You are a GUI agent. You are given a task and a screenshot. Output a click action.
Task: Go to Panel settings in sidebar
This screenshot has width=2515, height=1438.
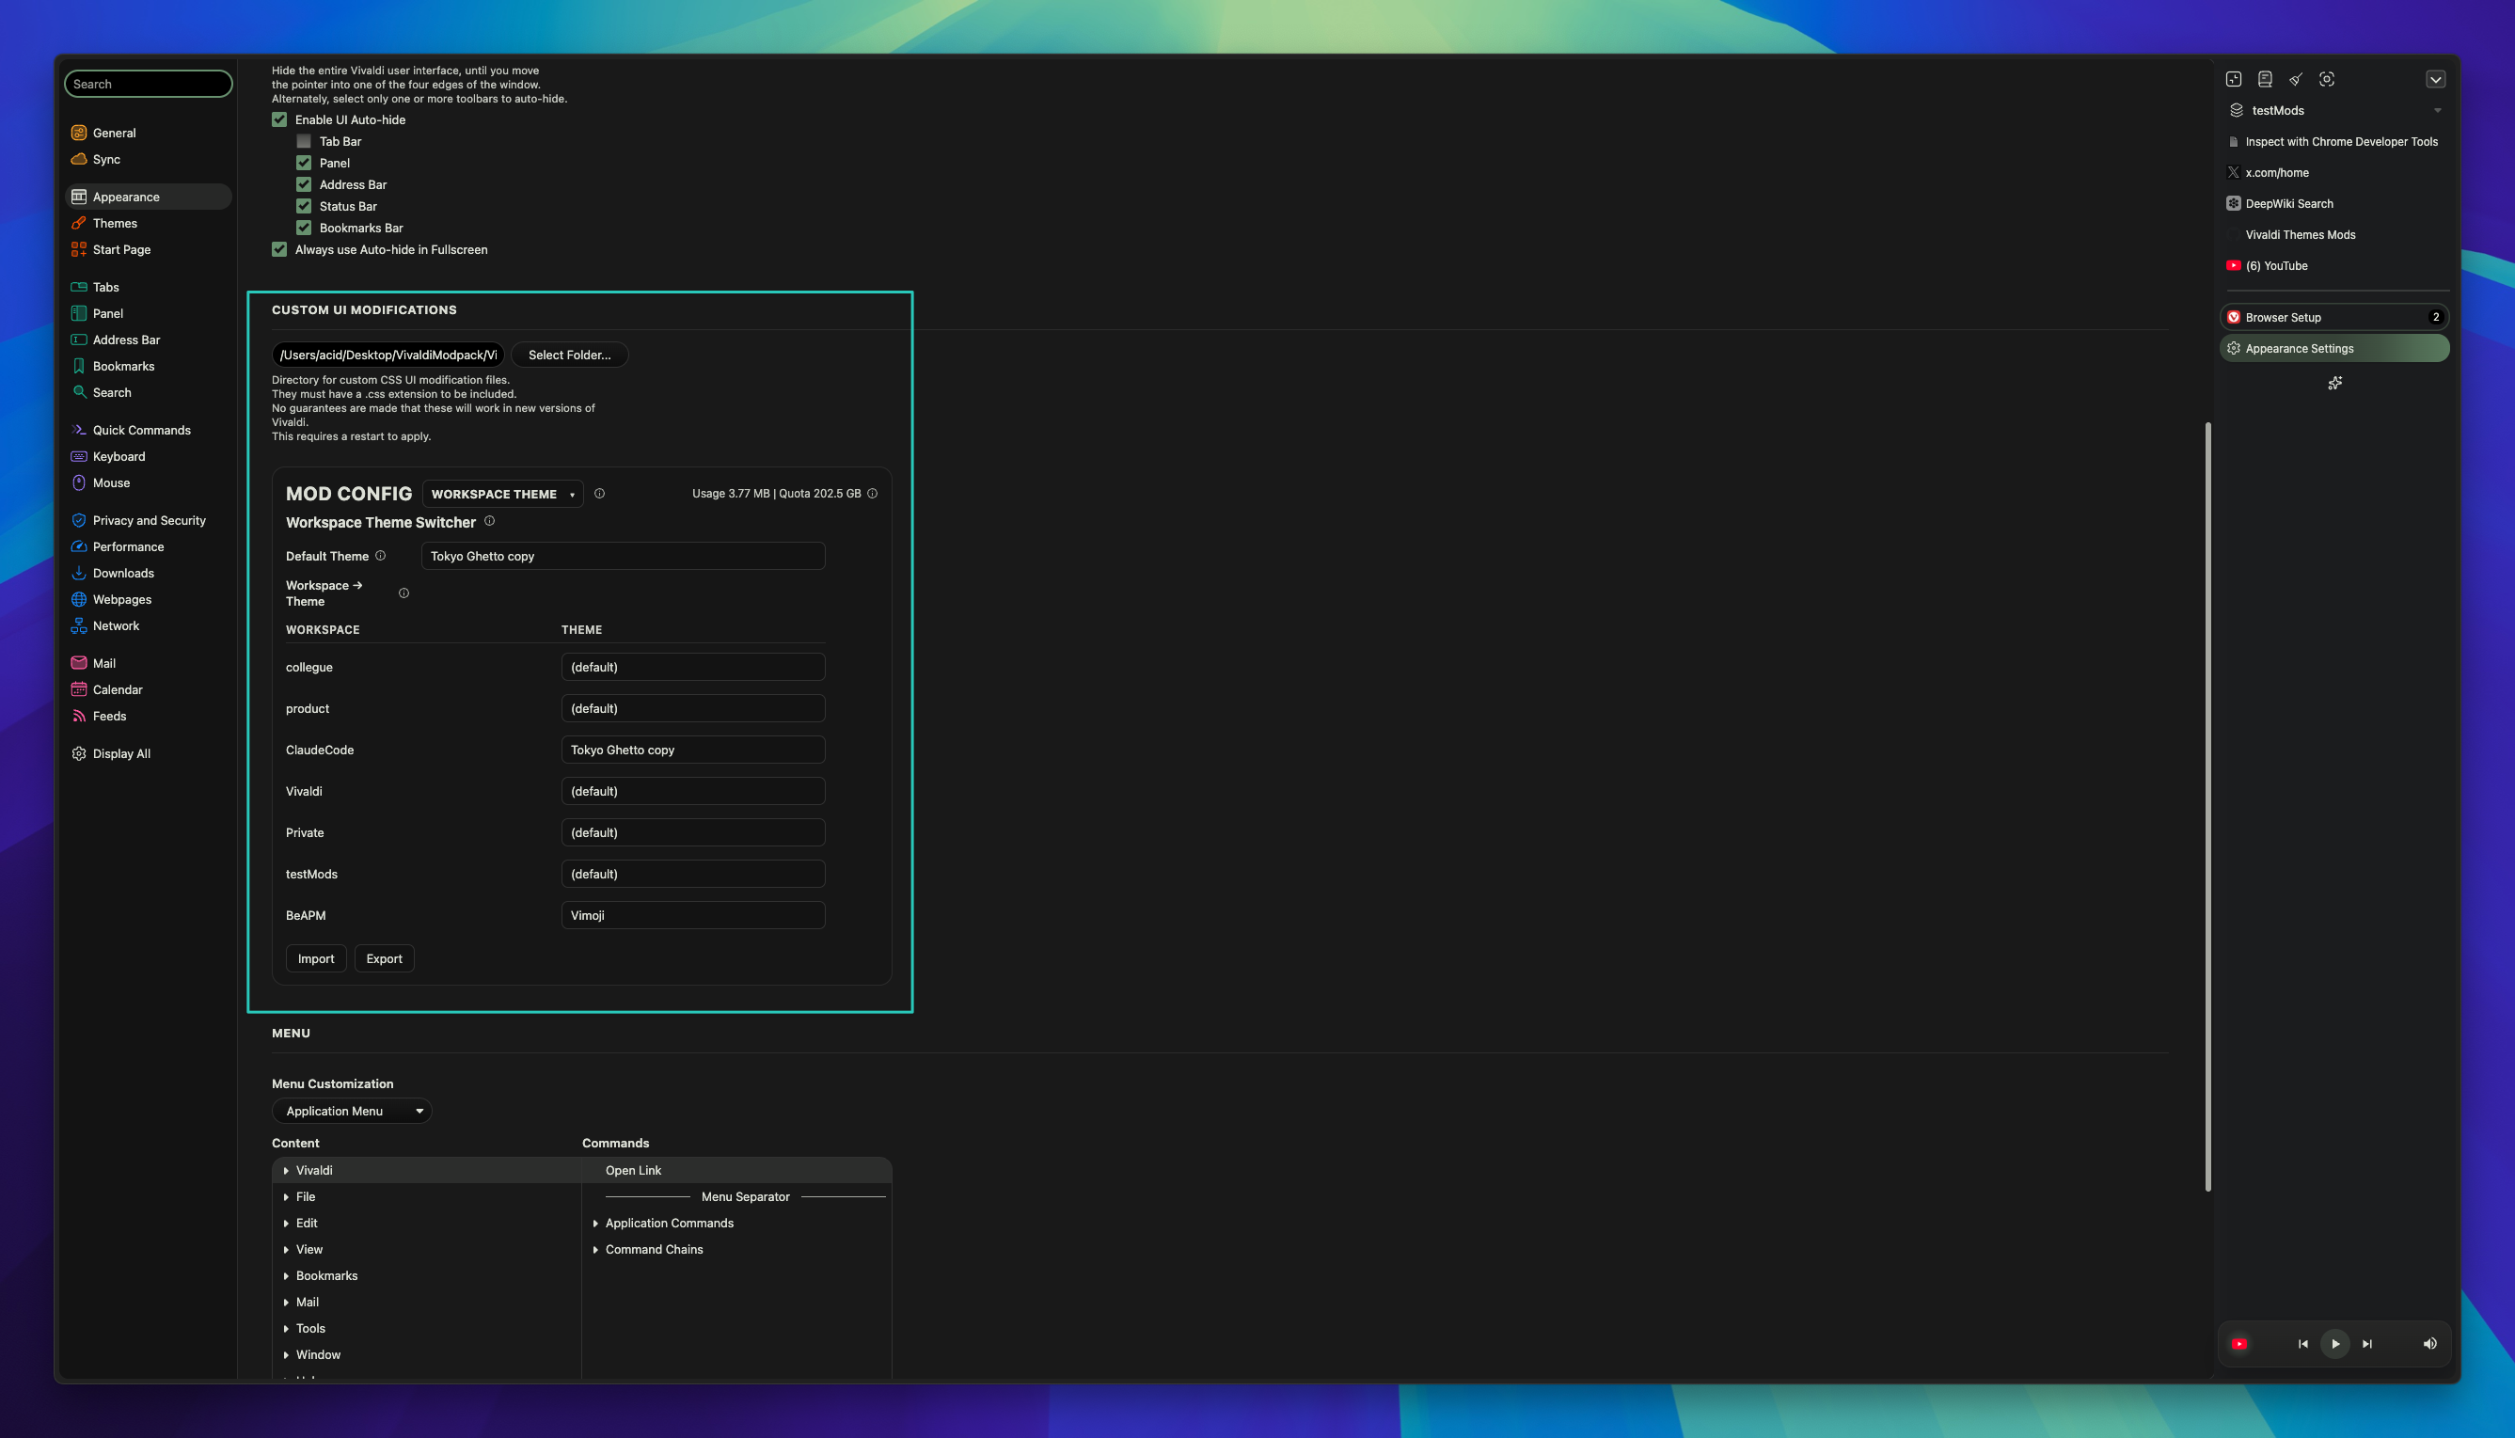pos(148,313)
